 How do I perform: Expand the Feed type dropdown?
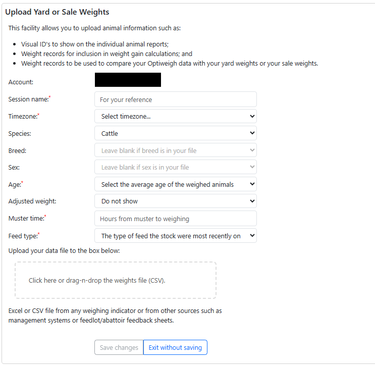coord(175,236)
